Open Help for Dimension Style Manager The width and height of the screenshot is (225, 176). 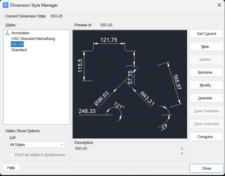click(11, 168)
